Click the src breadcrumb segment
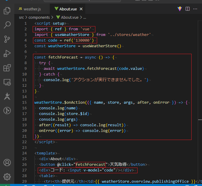The height and width of the screenshot is (186, 202). 21,18
